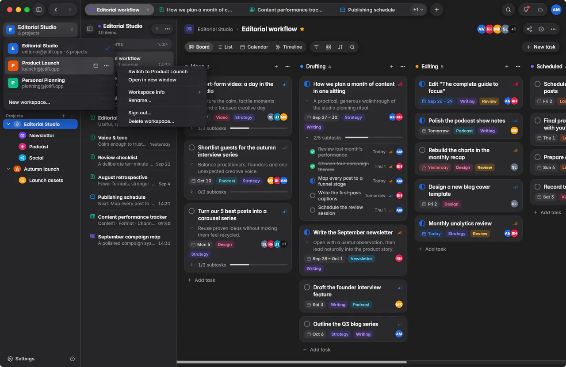Switch to the Timeline view tab
Image resolution: width=566 pixels, height=367 pixels.
coord(289,47)
